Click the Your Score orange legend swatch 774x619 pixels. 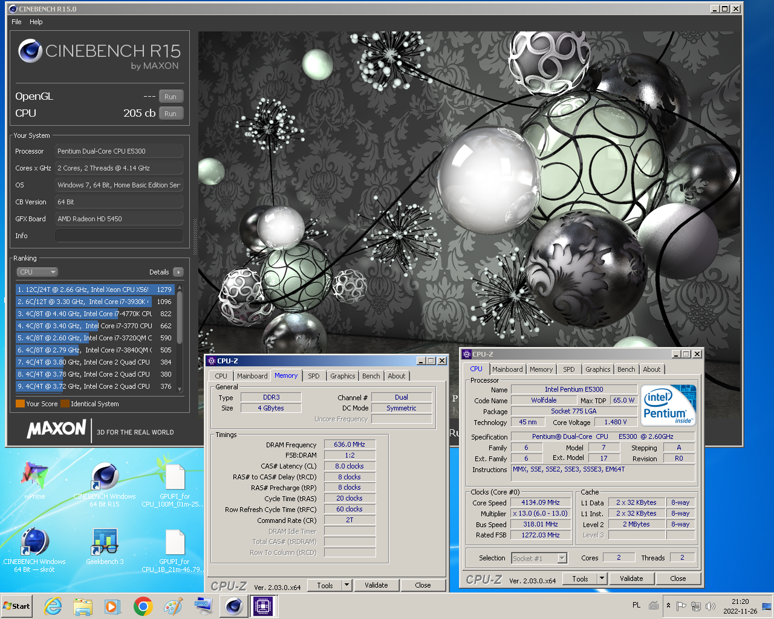(x=20, y=404)
